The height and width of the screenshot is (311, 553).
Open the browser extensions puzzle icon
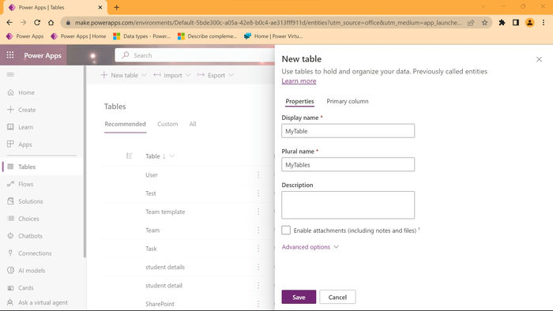(502, 23)
